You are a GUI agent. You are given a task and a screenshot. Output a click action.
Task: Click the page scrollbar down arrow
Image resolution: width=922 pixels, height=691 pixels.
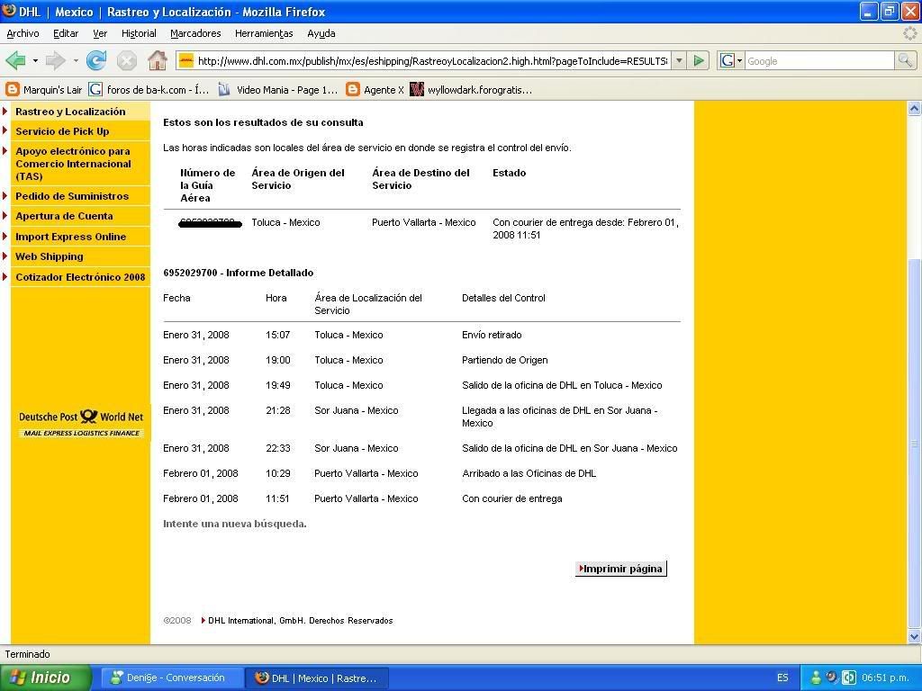click(914, 636)
